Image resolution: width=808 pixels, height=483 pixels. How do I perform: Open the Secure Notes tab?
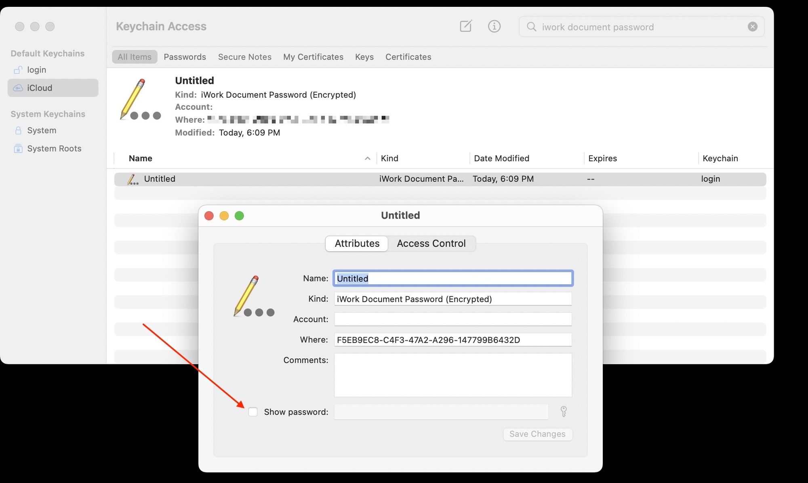pos(244,57)
